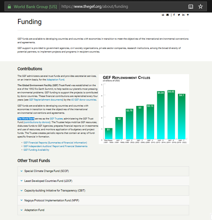Share on LinkedIn icon
This screenshot has height=220, width=212.
click(183, 15)
